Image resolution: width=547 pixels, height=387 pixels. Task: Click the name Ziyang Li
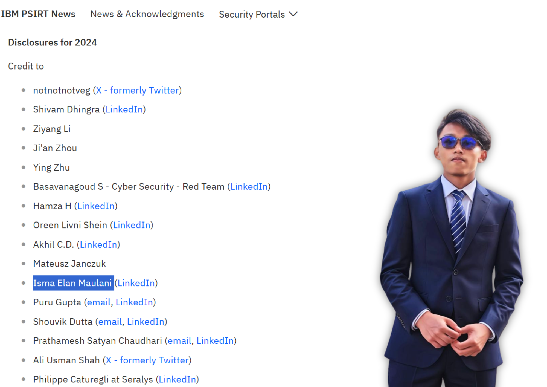coord(52,129)
